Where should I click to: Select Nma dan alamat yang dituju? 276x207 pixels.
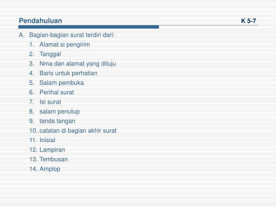click(78, 64)
